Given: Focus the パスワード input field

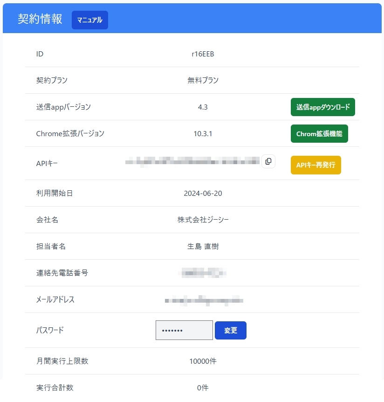Looking at the screenshot, I should click(x=184, y=330).
